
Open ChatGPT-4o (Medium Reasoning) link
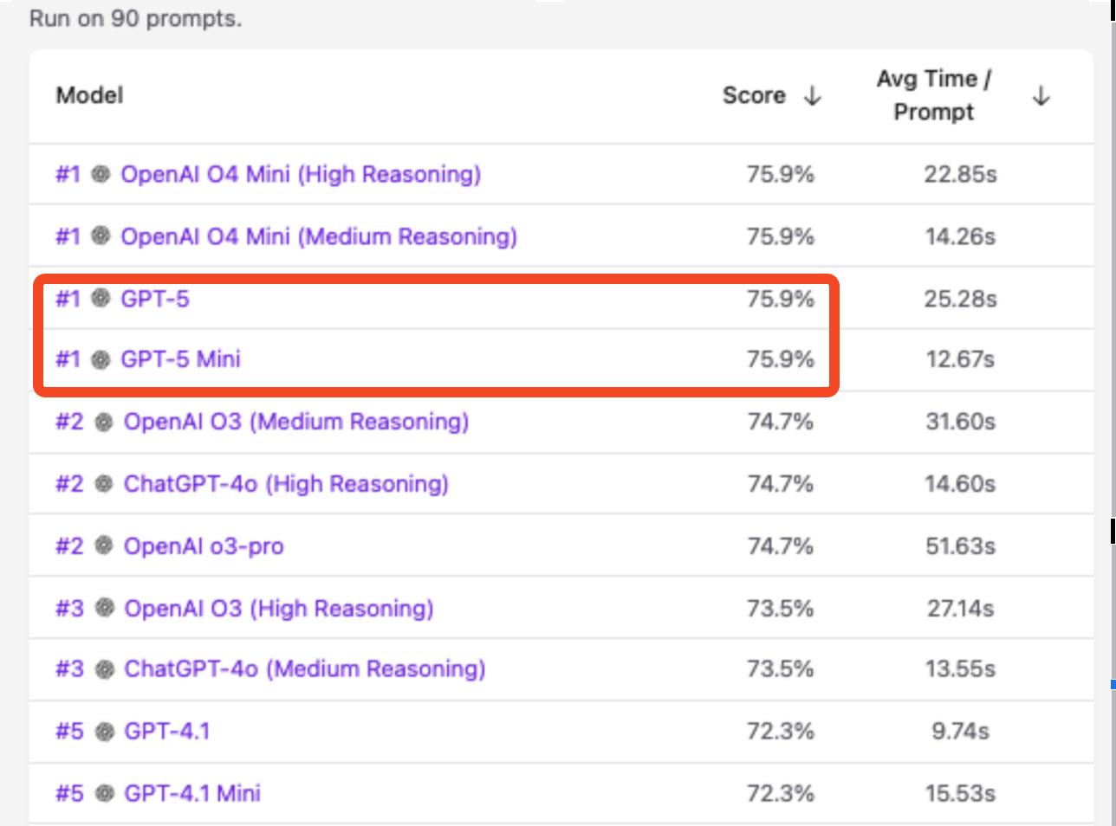tap(305, 669)
